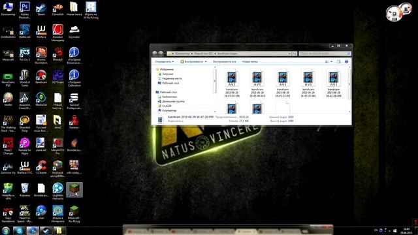Image resolution: width=418 pixels, height=235 pixels.
Task: Open the Dota 2 Changer shortcut
Action: pos(8,146)
